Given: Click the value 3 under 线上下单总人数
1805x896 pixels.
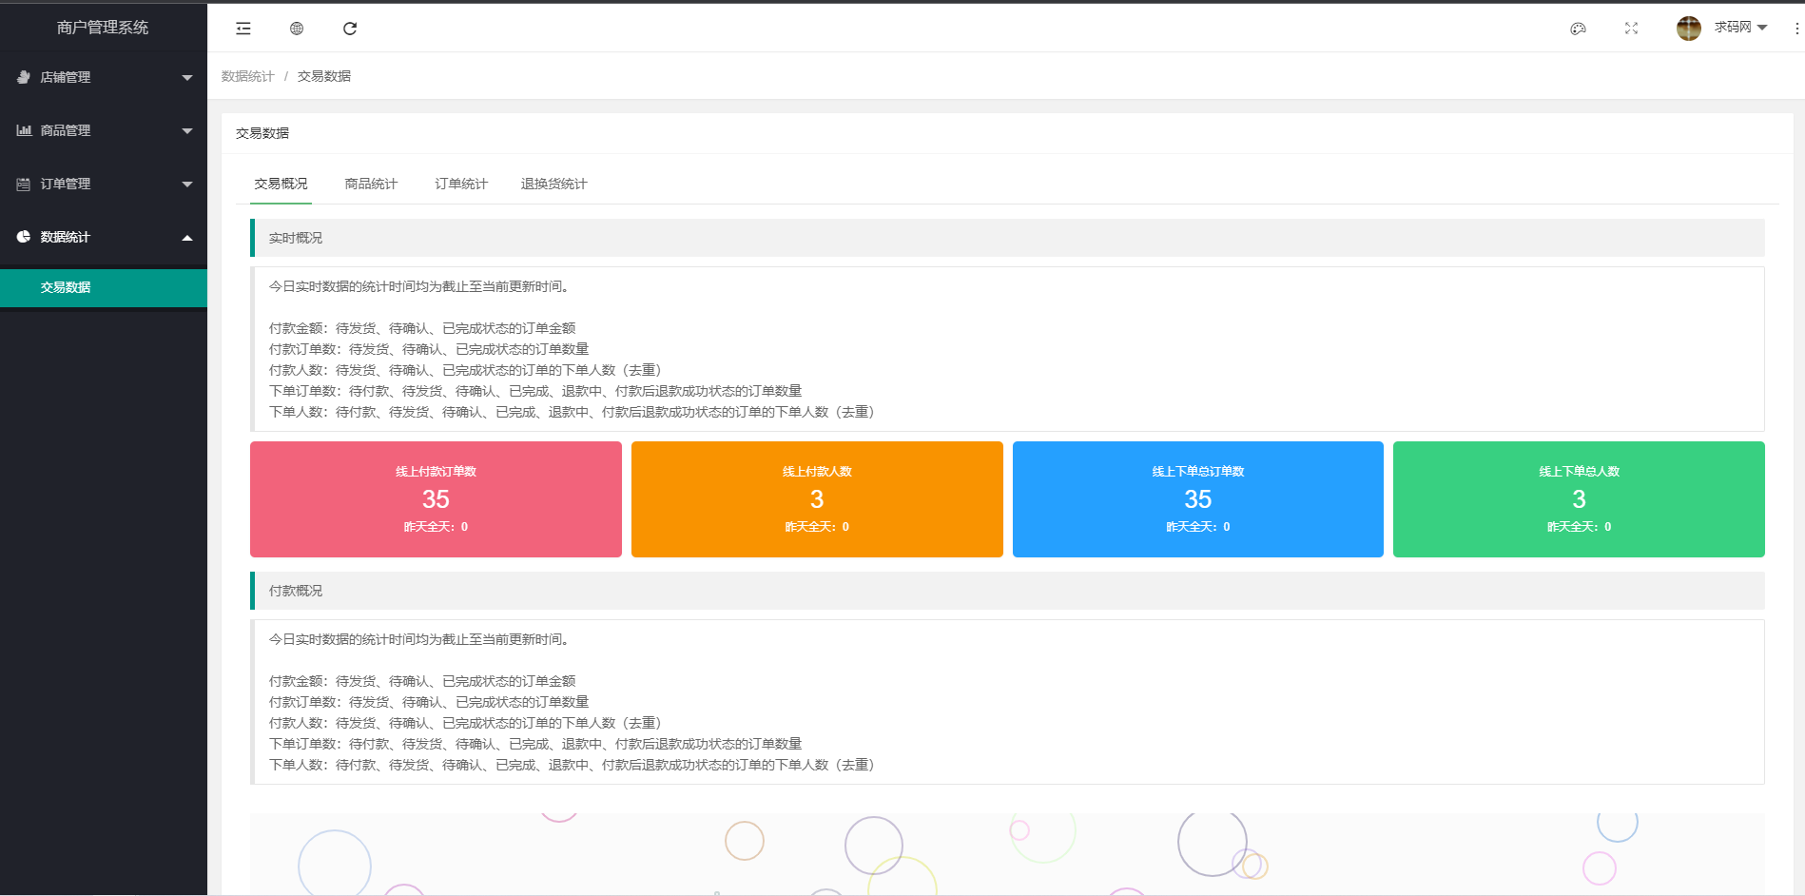Looking at the screenshot, I should pyautogui.click(x=1579, y=499).
